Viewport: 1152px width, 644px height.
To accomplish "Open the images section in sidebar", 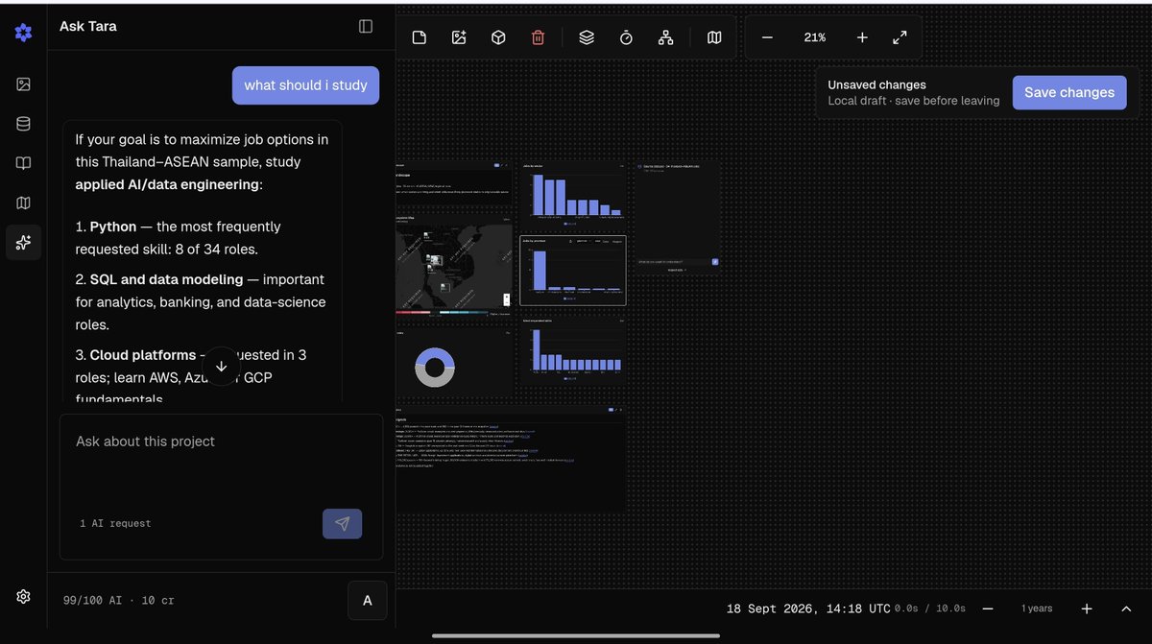I will point(23,84).
